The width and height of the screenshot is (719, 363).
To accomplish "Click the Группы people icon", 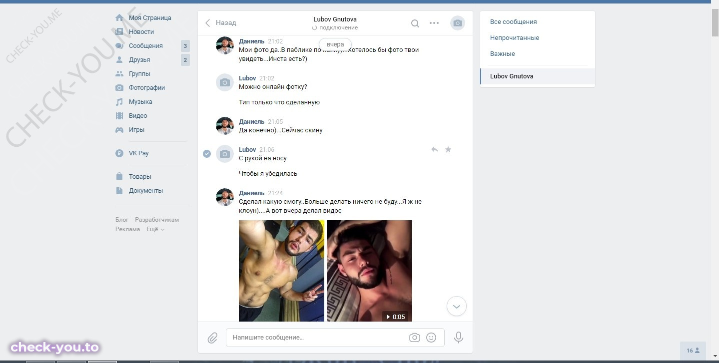I will (119, 74).
